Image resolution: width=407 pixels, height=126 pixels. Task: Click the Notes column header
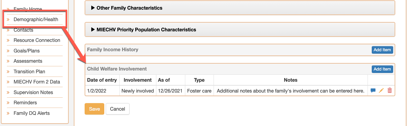[291, 80]
